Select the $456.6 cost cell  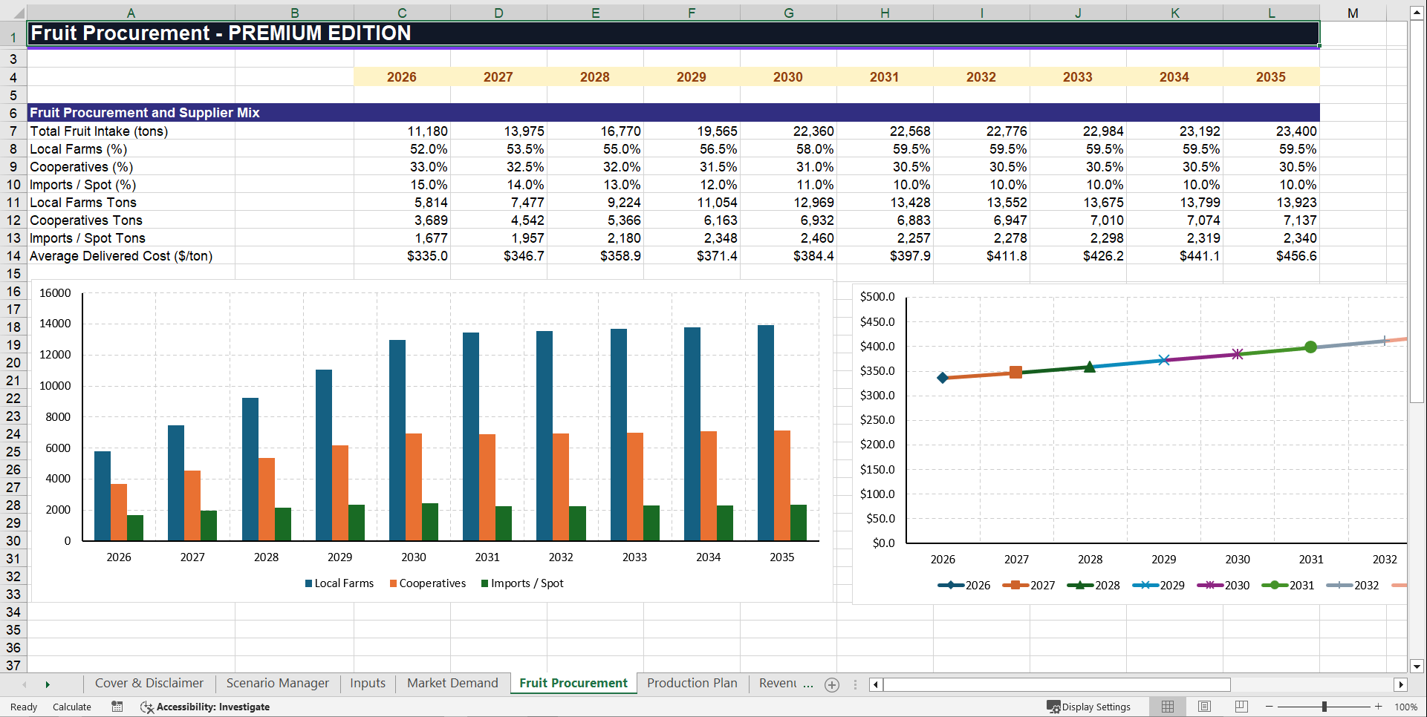[1271, 256]
